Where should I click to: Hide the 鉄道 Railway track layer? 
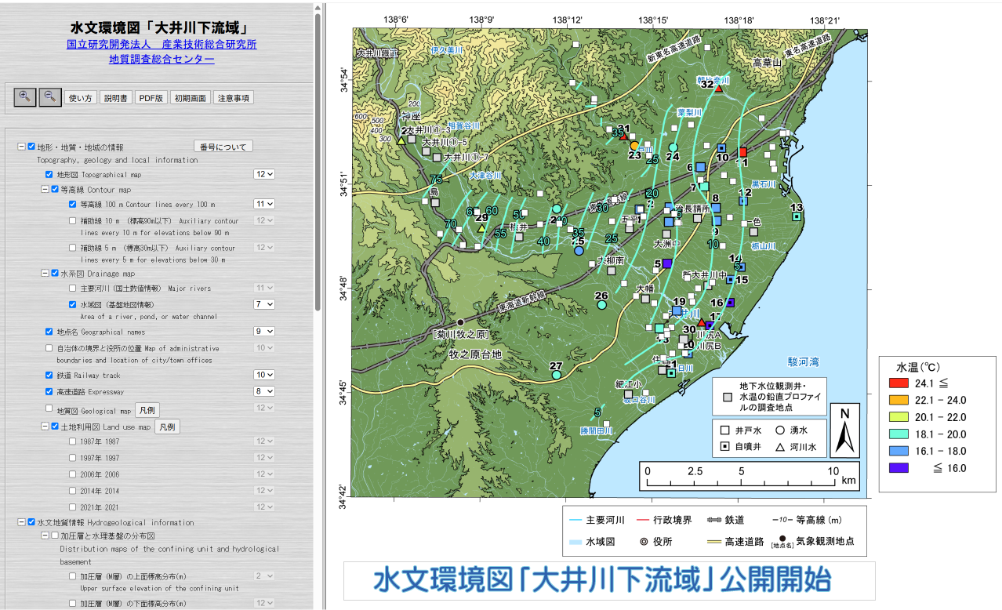[x=49, y=376]
